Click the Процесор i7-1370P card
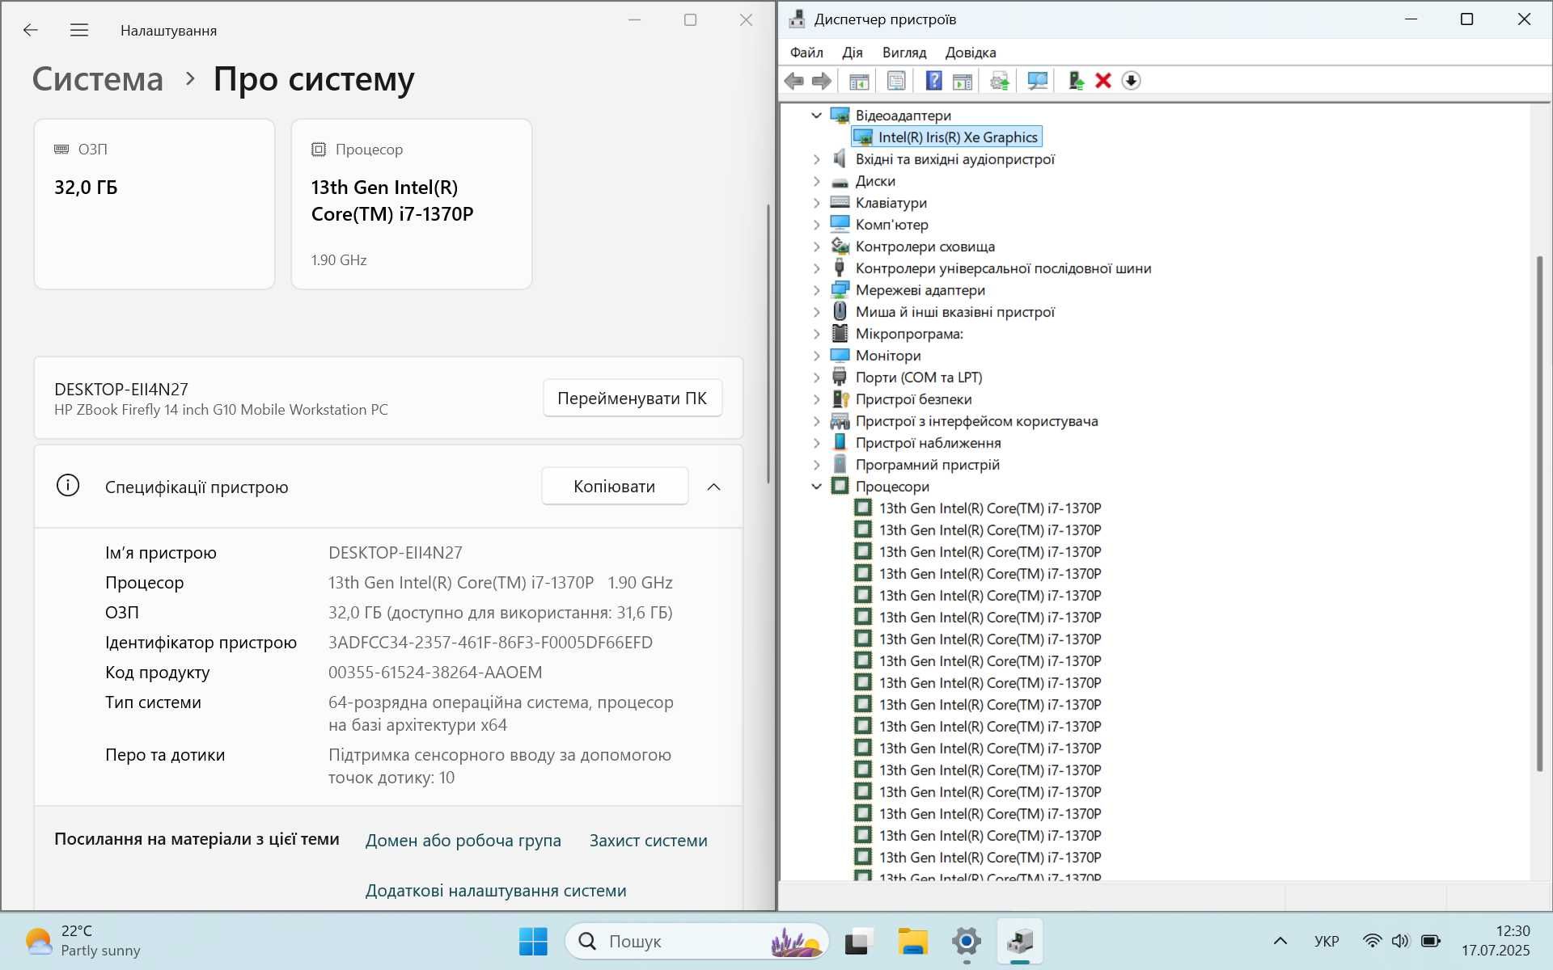1553x970 pixels. [412, 204]
